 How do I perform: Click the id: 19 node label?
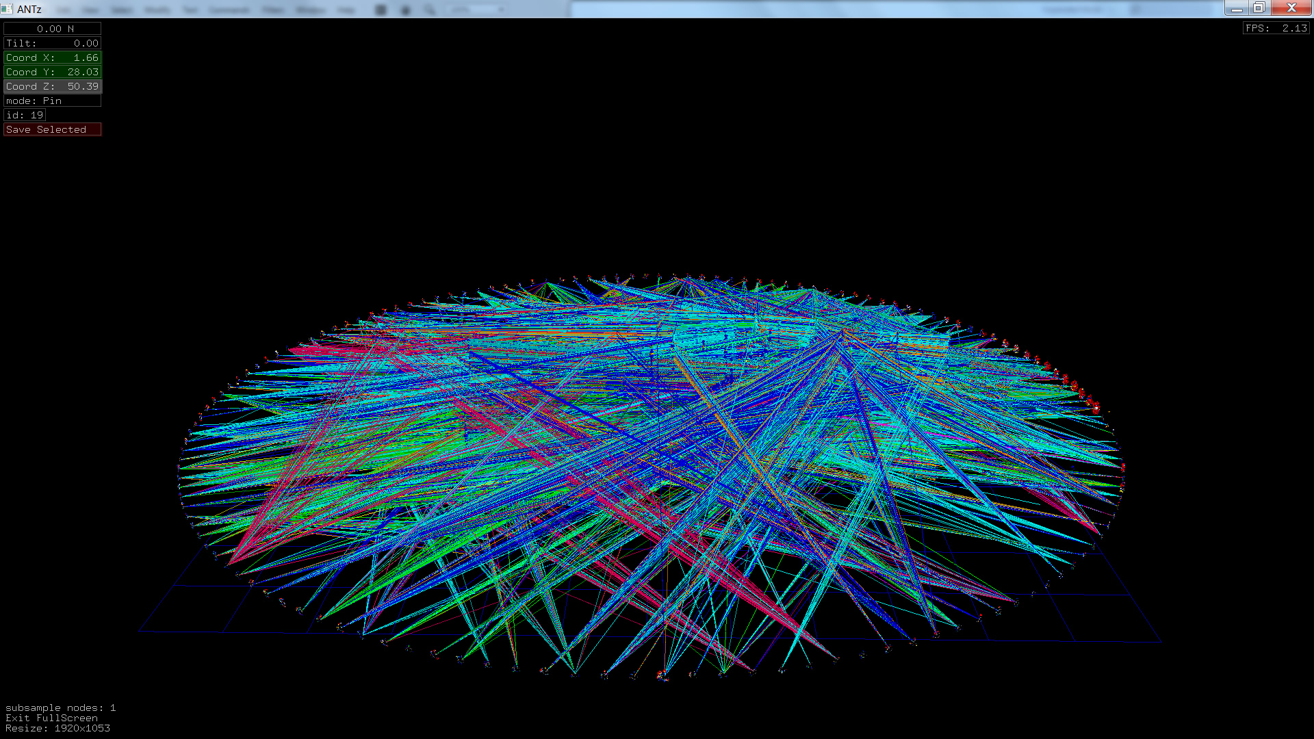(x=25, y=115)
